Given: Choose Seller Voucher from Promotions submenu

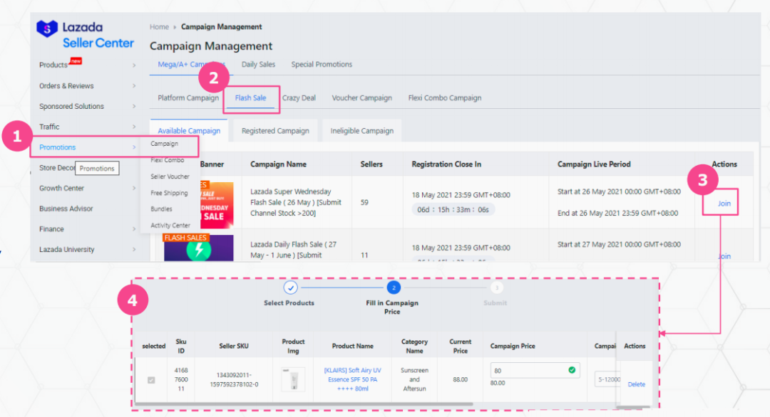Looking at the screenshot, I should click(170, 176).
